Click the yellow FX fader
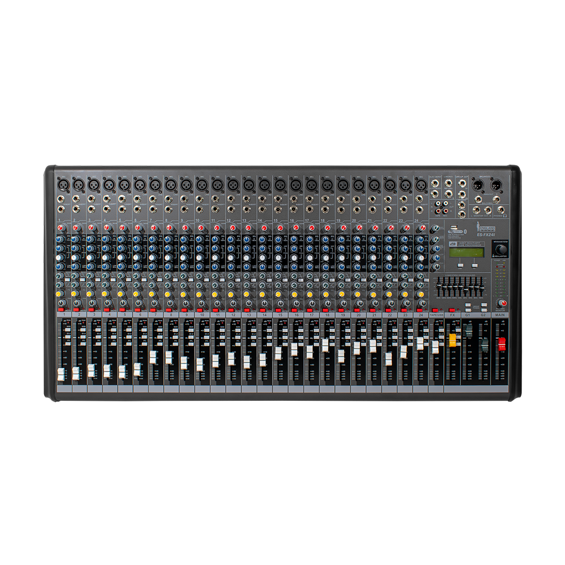 click(x=452, y=341)
